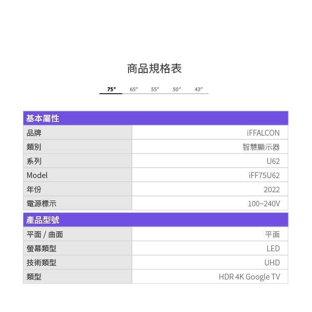
Task: Click the HDR 4K Google TV value
Action: tap(249, 277)
